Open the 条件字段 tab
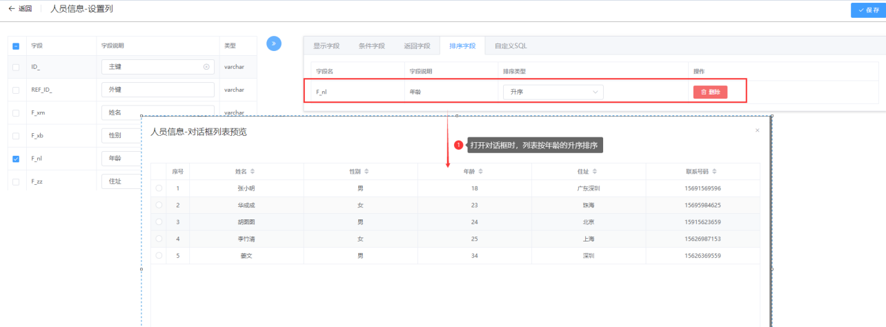 [372, 46]
